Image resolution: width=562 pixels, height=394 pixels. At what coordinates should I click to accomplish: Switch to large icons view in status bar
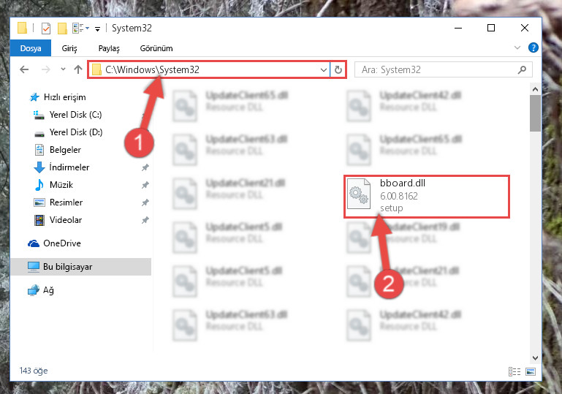pyautogui.click(x=531, y=371)
